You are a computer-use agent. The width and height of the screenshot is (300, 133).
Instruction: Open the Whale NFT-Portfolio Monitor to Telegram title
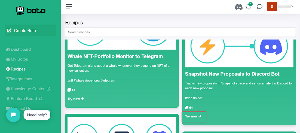point(115,56)
